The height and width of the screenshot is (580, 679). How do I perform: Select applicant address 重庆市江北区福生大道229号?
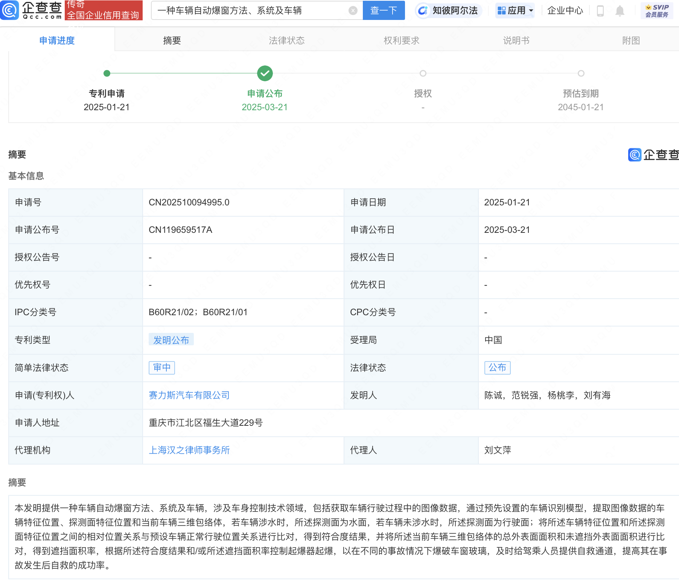coord(206,422)
